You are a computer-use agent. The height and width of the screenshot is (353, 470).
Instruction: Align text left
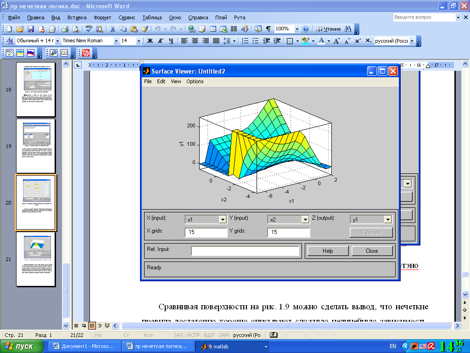[x=185, y=41]
